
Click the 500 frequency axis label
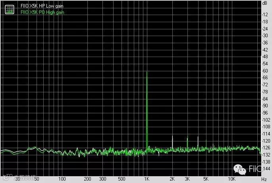point(122,179)
